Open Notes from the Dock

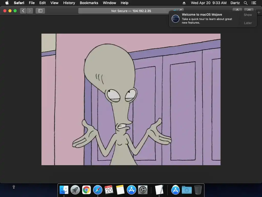[120, 190]
